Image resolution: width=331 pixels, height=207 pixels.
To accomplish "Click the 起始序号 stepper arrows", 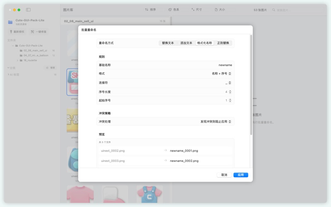I will pos(230,101).
